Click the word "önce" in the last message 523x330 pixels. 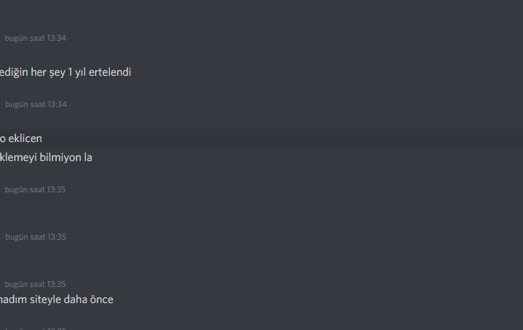pos(101,299)
